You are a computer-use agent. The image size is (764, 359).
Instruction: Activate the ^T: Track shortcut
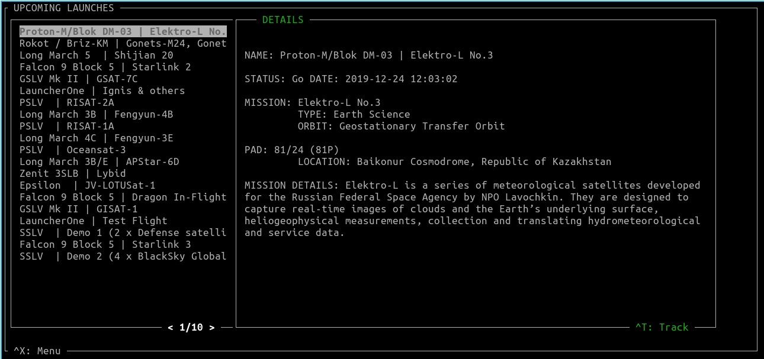pos(662,327)
